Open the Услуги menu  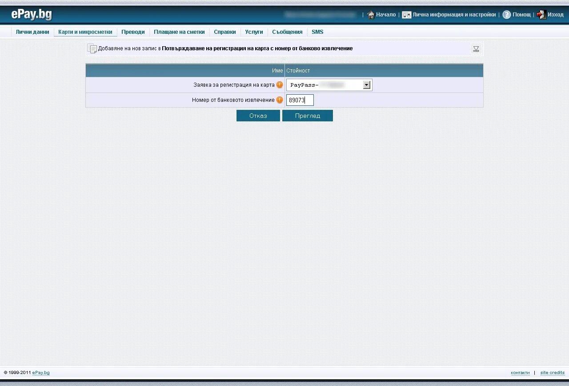254,32
